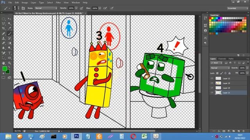Toggle lock all padlock icon
Viewport: 250px width, 140px height.
(x=229, y=73)
